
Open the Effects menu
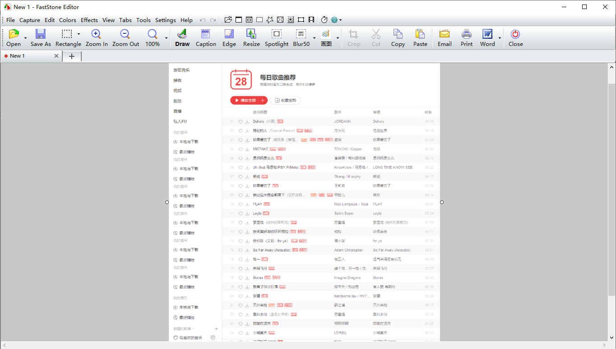point(89,20)
